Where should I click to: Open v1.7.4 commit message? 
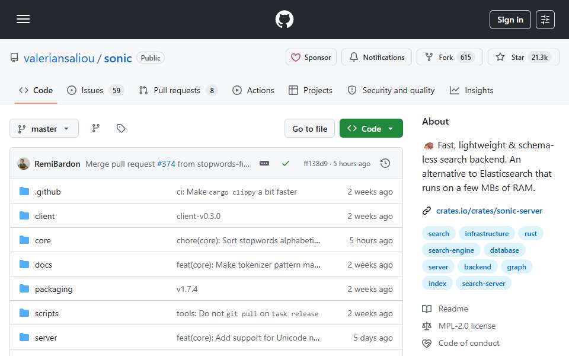pyautogui.click(x=187, y=289)
